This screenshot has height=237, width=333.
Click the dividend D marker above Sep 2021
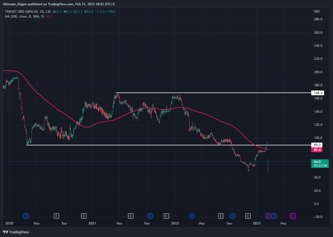coord(151,216)
